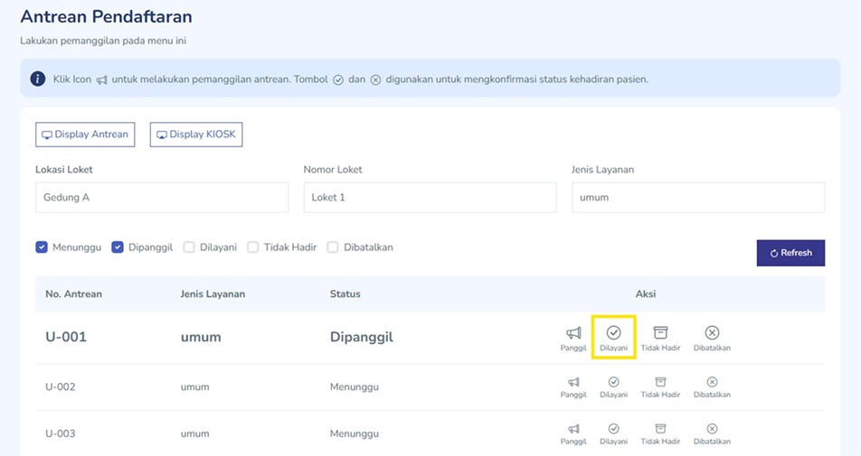Screen dimensions: 861x456
Task: Select queue number U-002
Action: coord(61,386)
